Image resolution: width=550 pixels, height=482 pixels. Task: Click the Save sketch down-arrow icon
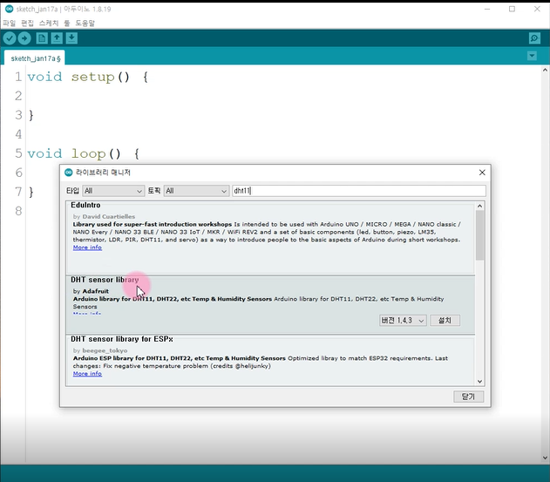[71, 37]
